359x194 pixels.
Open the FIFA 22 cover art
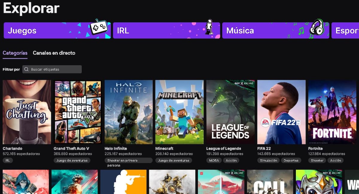point(282,112)
